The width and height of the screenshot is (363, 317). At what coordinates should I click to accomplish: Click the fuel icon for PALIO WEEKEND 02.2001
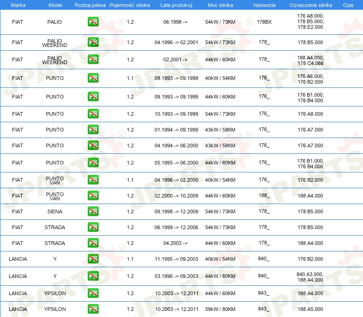pos(93,59)
